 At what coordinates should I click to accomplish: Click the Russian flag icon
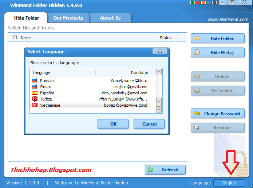(x=35, y=80)
